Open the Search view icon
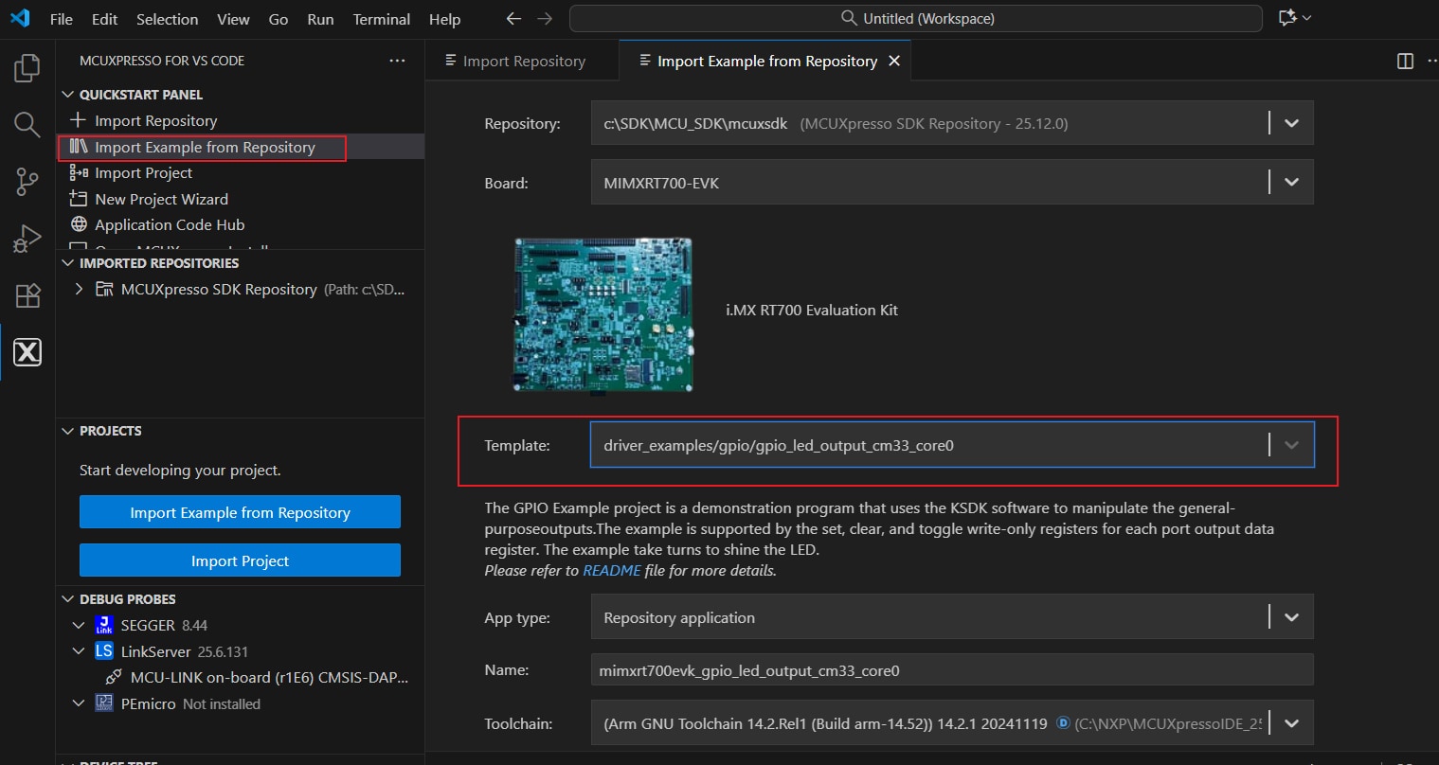The image size is (1439, 765). click(x=27, y=124)
